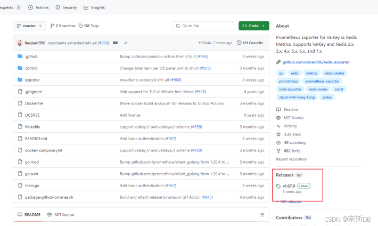Click the README.md file icon
This screenshot has height=226, width=378.
[x=20, y=139]
